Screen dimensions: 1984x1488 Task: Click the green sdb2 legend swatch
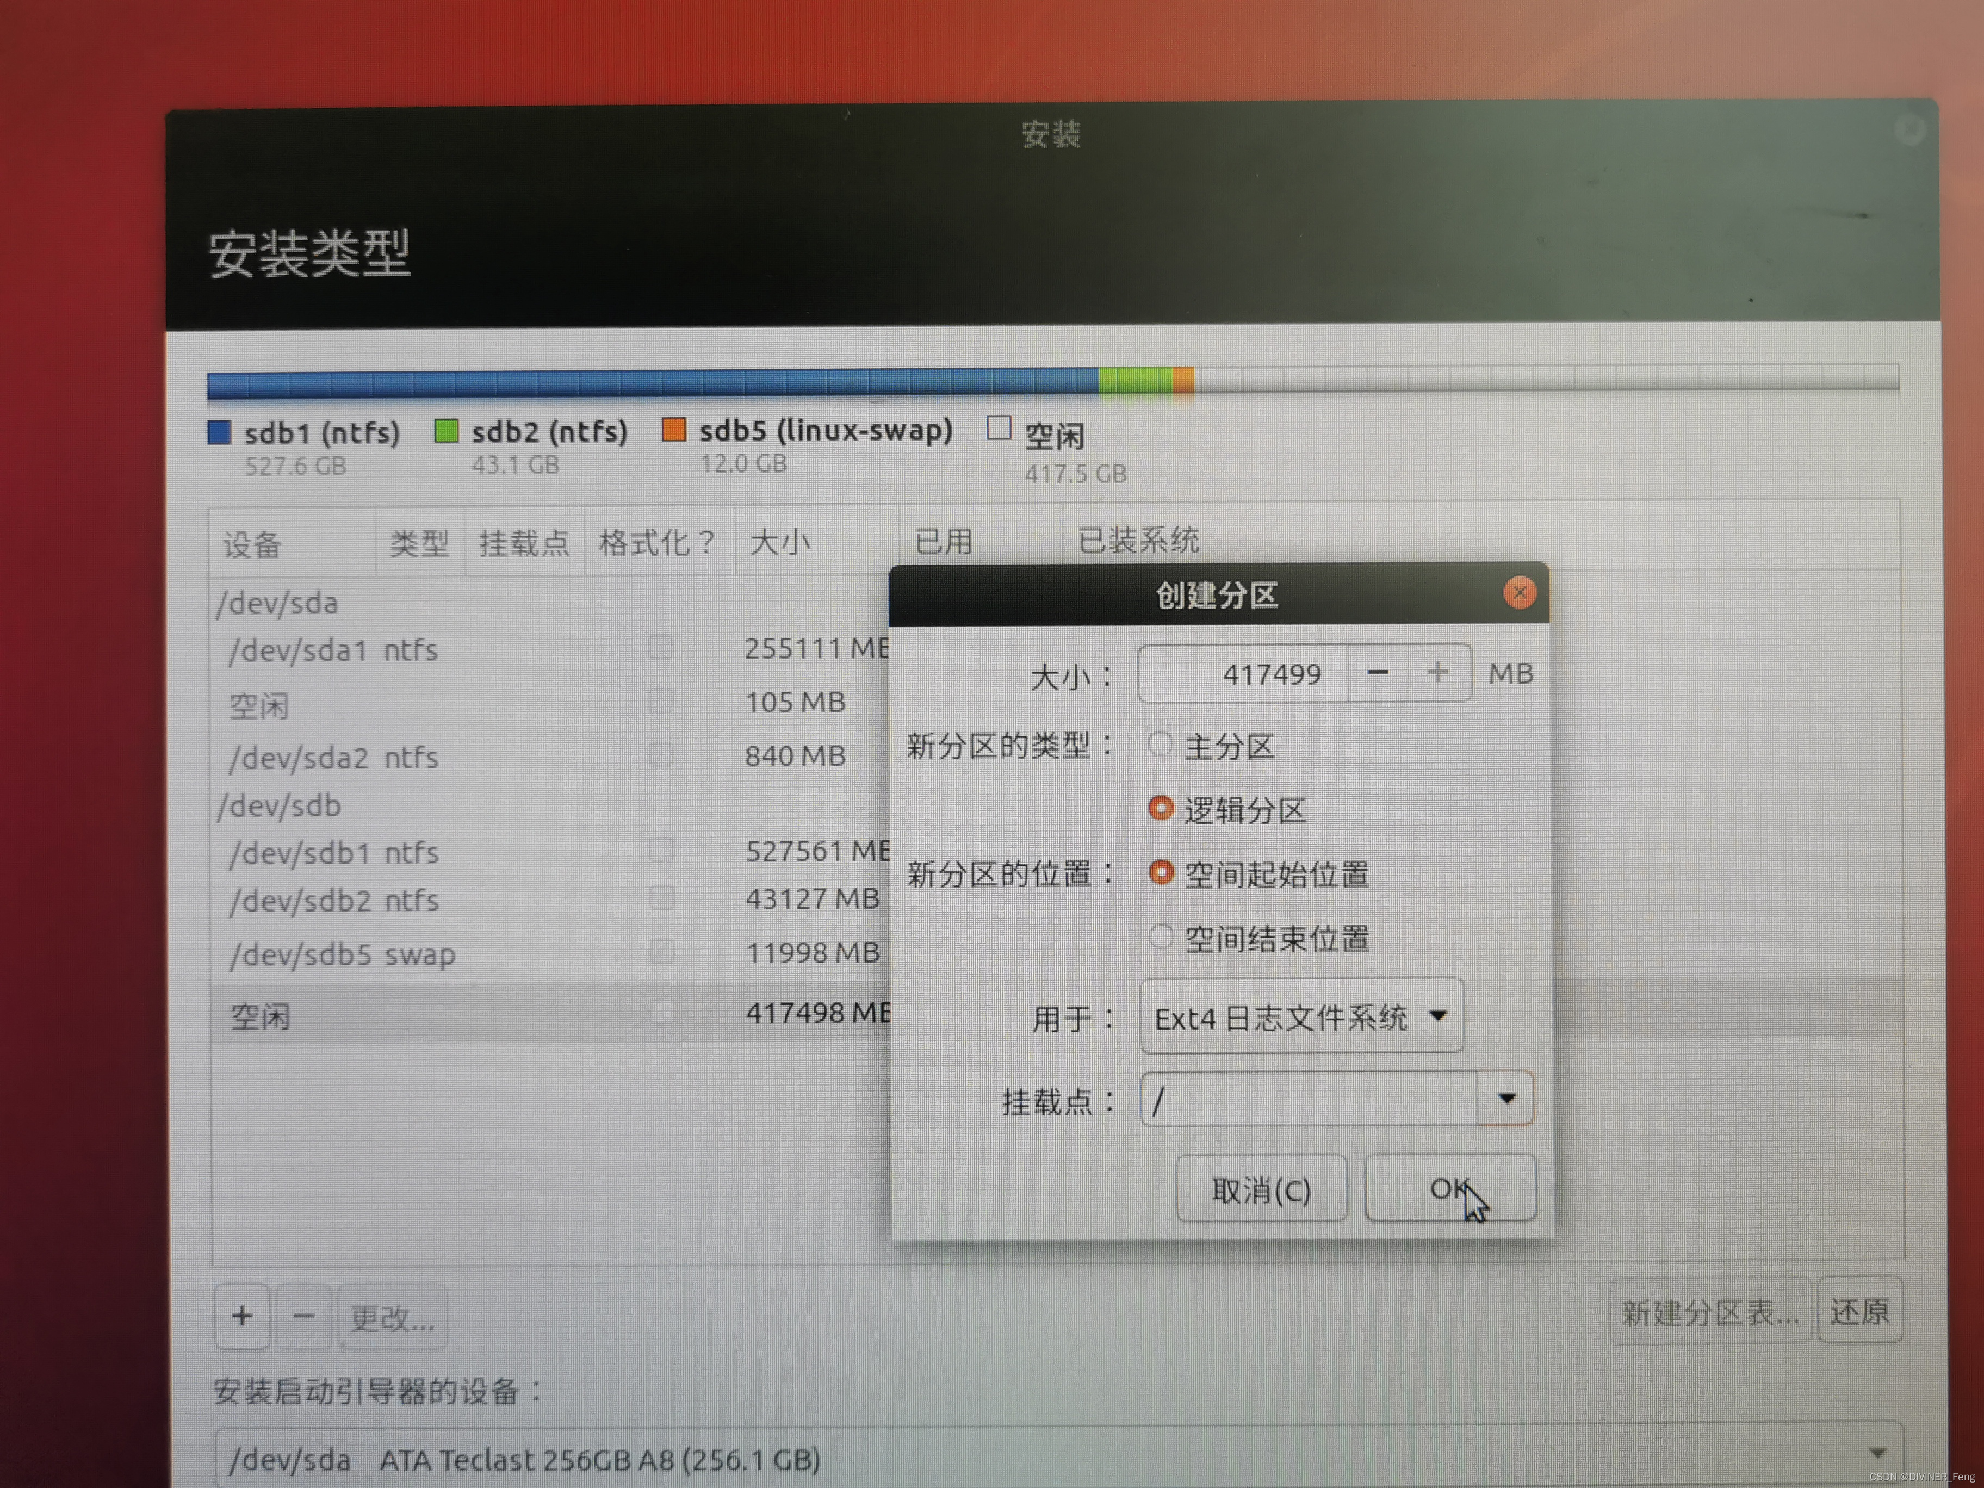coord(446,431)
